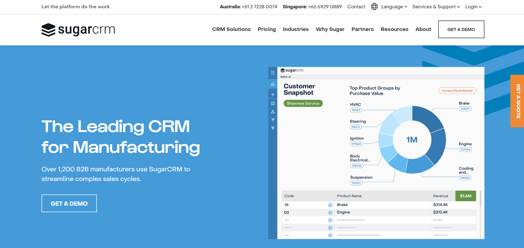Click the Code column header
The image size is (524, 248).
point(289,196)
